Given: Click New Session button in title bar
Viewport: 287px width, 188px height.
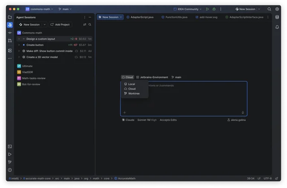Looking at the screenshot, I should click(245, 9).
